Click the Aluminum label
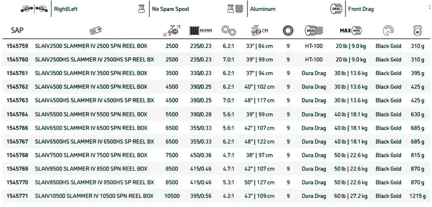This screenshot has height=207, width=432. (x=263, y=9)
